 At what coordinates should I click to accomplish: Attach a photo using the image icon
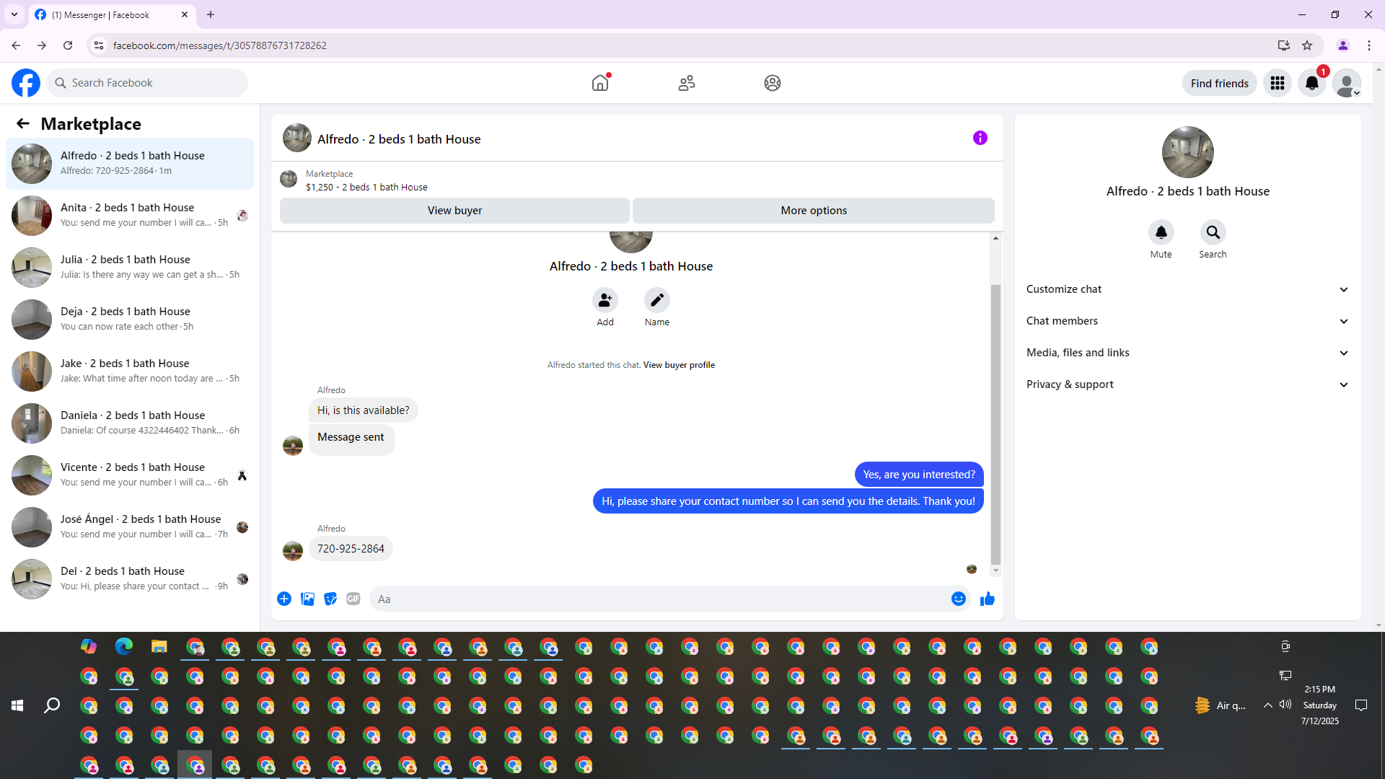tap(307, 599)
